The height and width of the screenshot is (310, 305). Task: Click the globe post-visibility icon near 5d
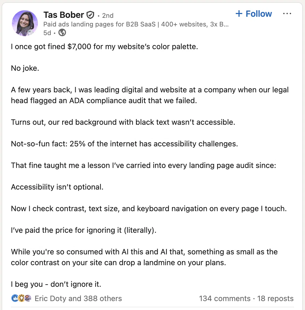pyautogui.click(x=62, y=33)
